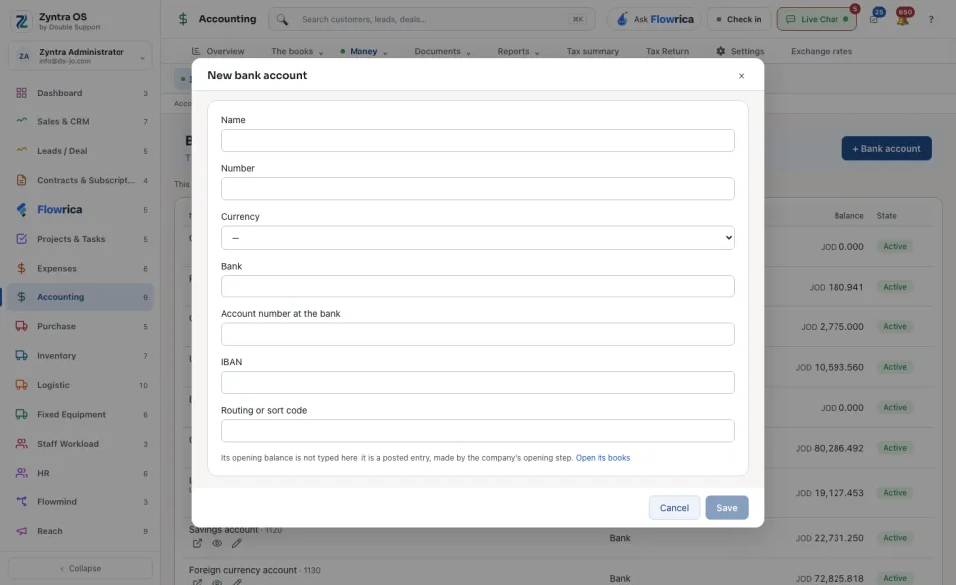956x585 pixels.
Task: Click the + Bank account button
Action: point(886,148)
